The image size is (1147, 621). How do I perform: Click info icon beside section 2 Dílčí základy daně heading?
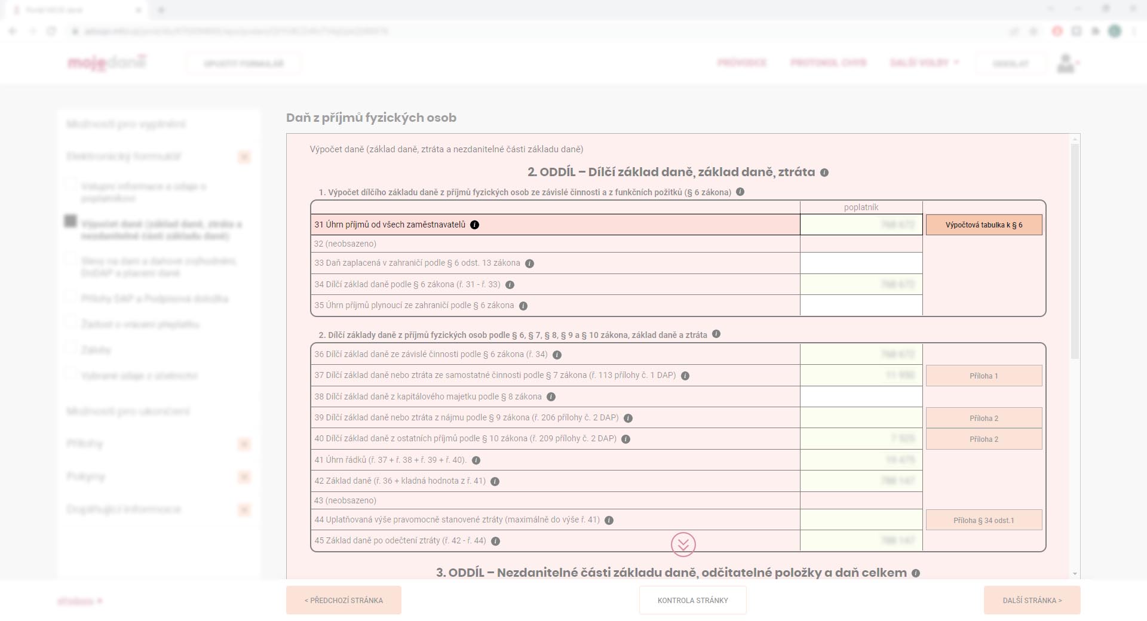(x=716, y=334)
